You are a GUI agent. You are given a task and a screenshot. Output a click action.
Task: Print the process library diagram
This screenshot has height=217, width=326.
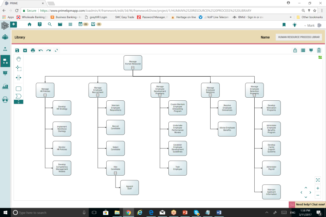[x=33, y=50]
